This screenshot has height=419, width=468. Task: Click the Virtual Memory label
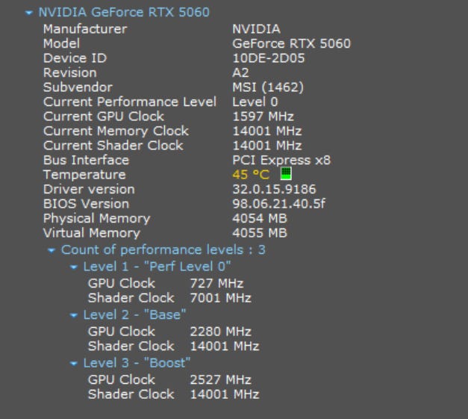[x=93, y=233]
